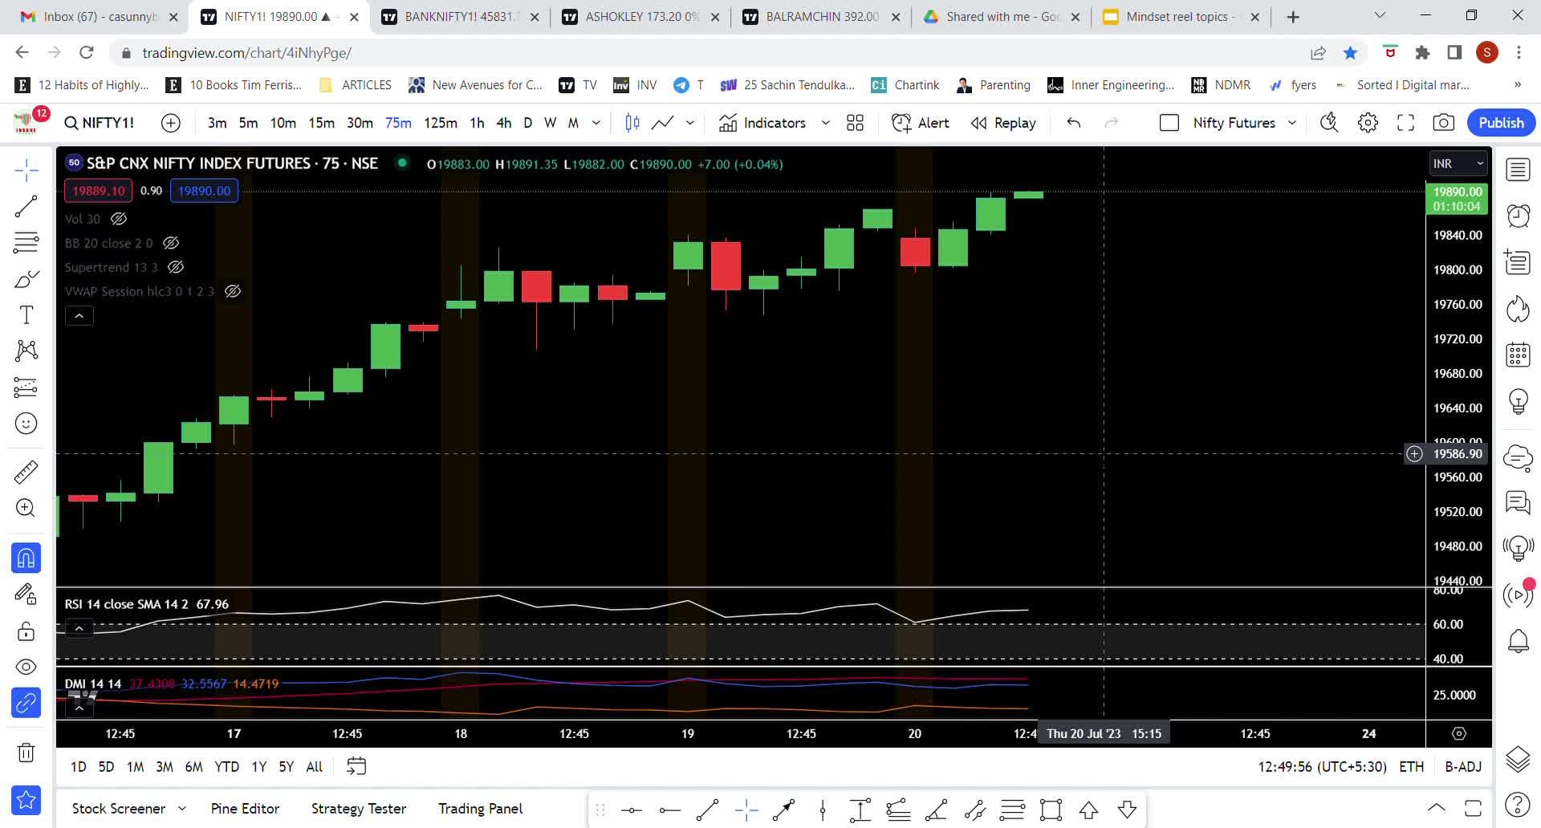Open the Indicators dialog
1541x828 pixels.
pos(762,123)
